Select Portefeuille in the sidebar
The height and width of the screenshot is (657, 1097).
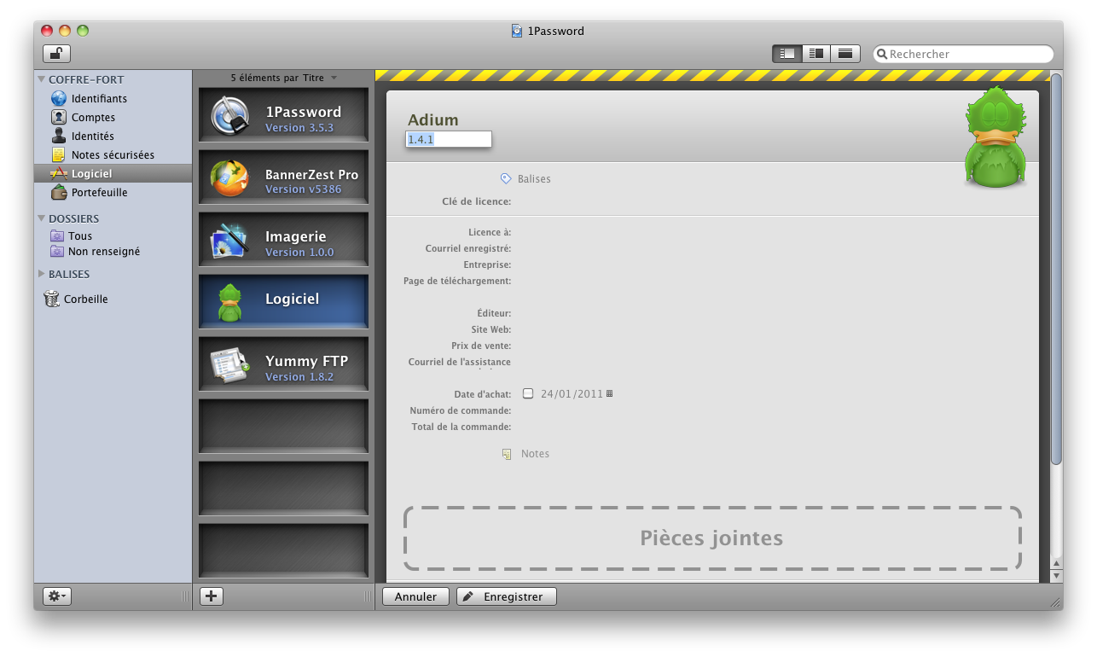pos(99,193)
